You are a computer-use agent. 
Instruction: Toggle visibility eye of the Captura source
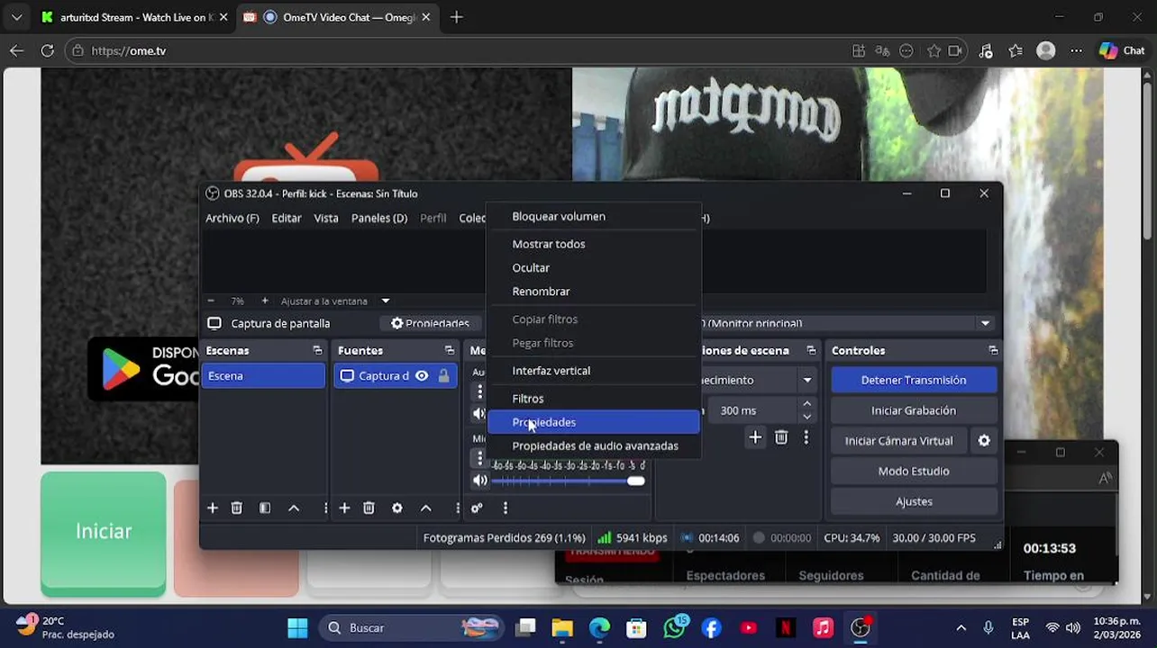tap(421, 376)
